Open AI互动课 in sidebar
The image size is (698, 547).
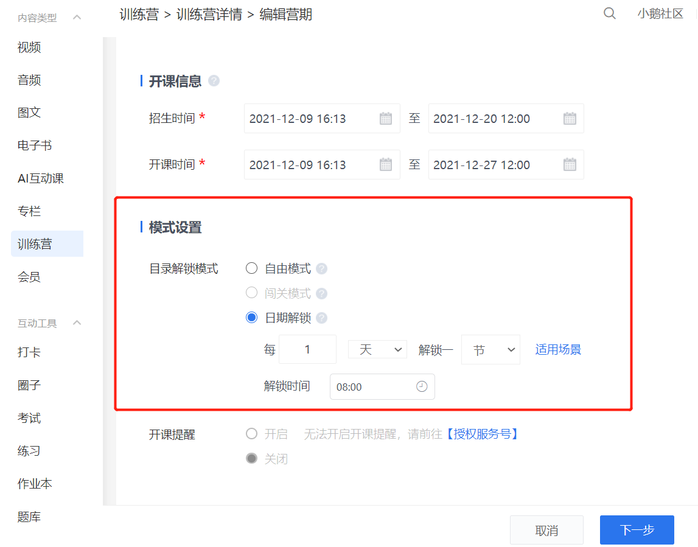[x=41, y=178]
